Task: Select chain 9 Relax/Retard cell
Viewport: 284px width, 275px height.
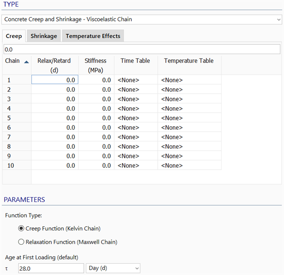Action: coord(55,156)
